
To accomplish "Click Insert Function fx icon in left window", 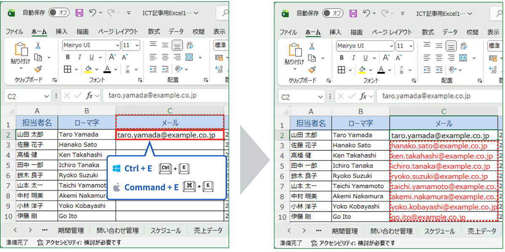I will [x=89, y=96].
